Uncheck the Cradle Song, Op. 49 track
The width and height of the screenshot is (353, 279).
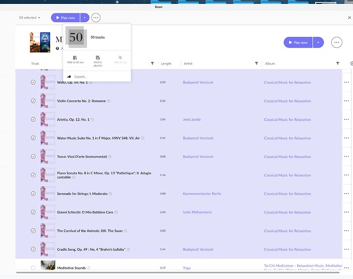33,249
